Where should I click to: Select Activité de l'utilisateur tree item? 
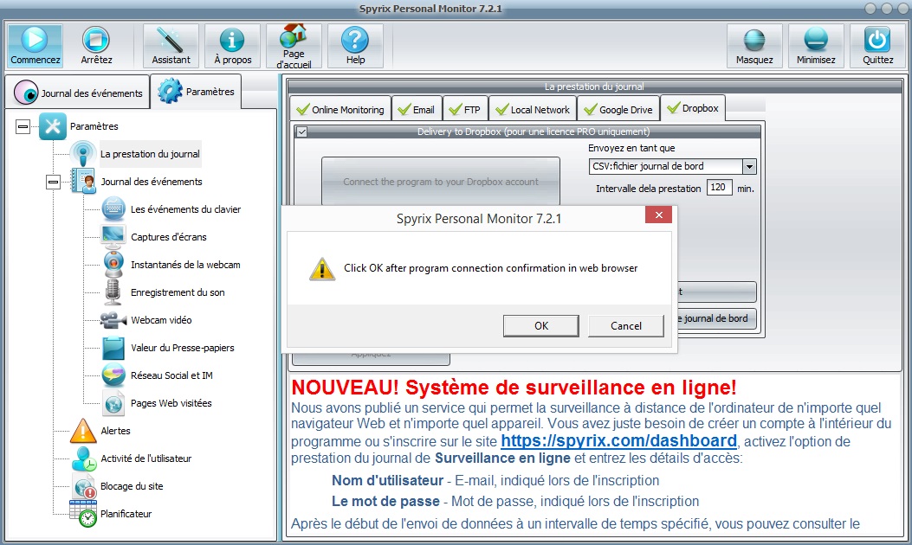[x=146, y=458]
